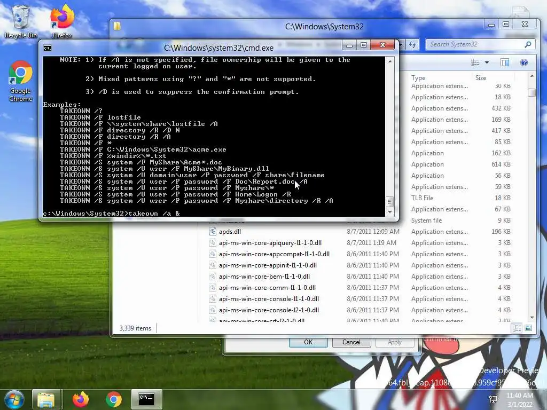The width and height of the screenshot is (547, 410).
Task: Change the view with the views icon
Action: pos(475,62)
